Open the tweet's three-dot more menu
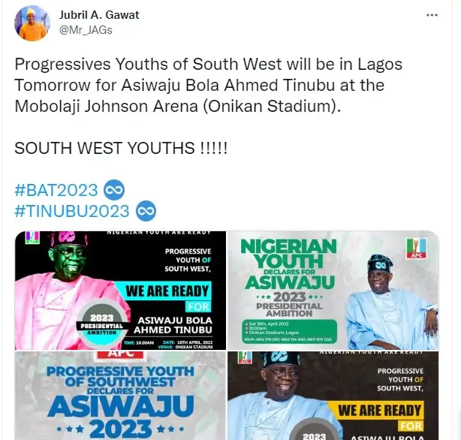Screen dimensions: 461x440 (432, 15)
